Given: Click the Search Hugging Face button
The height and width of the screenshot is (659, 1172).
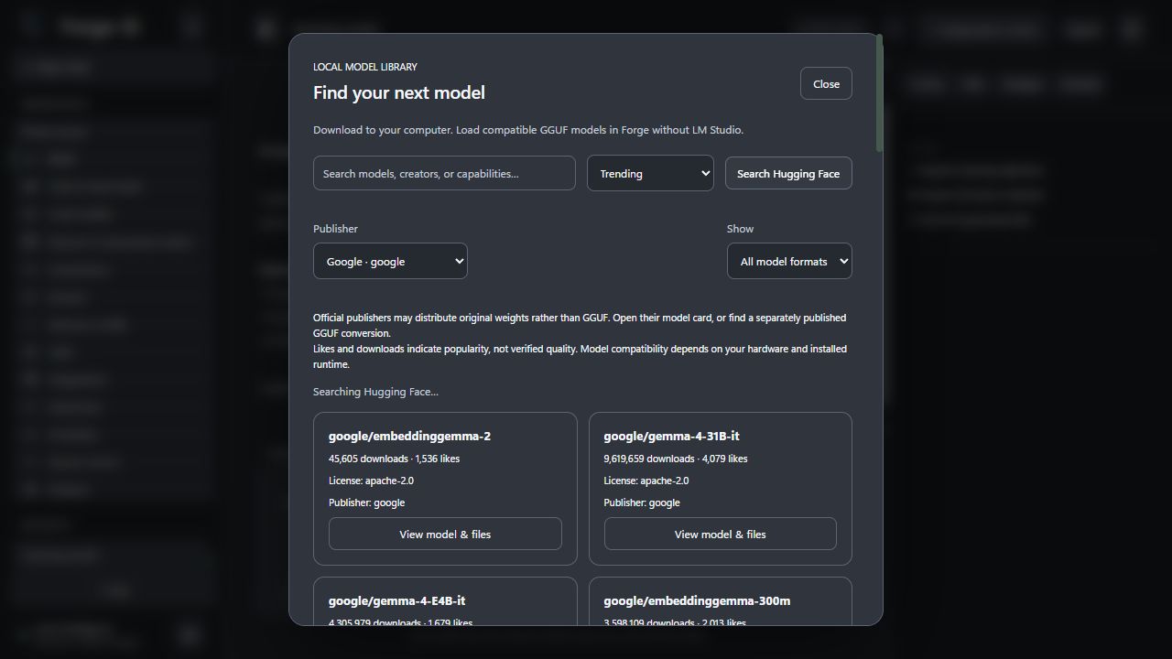Looking at the screenshot, I should click(x=788, y=173).
